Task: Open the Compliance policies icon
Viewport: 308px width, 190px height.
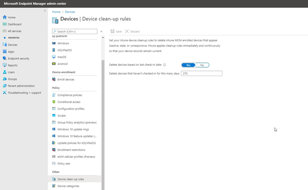Action: point(54,95)
